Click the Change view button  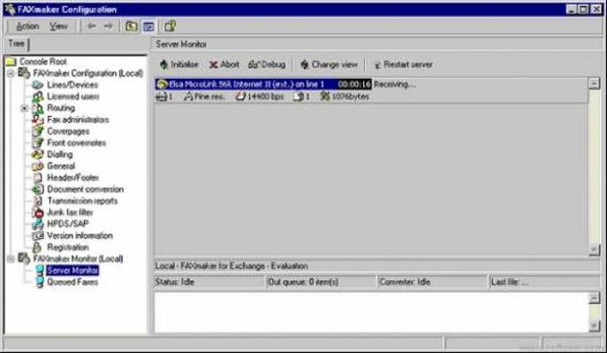328,64
